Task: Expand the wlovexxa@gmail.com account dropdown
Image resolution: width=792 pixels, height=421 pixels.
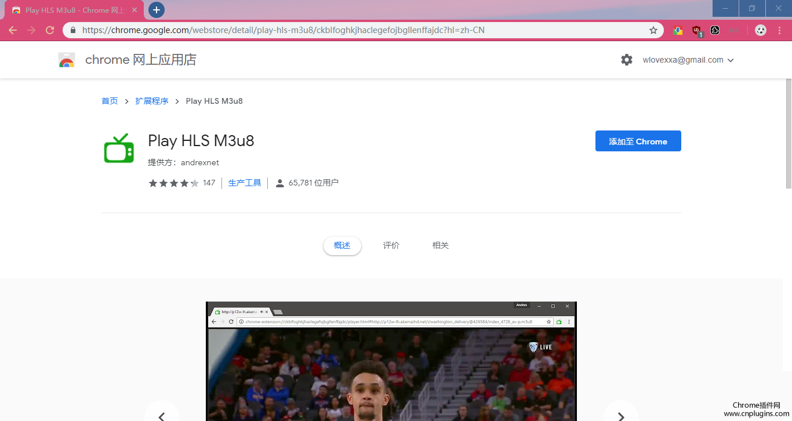Action: point(688,60)
